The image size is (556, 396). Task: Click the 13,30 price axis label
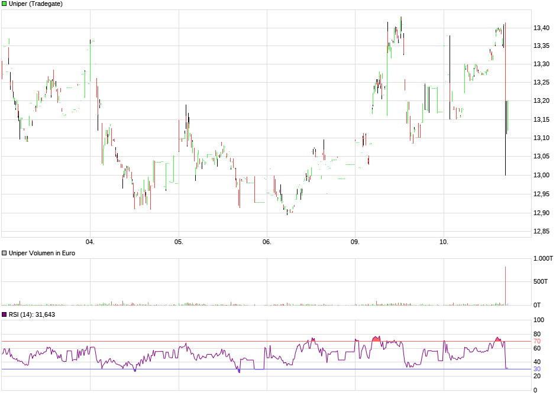click(x=541, y=64)
